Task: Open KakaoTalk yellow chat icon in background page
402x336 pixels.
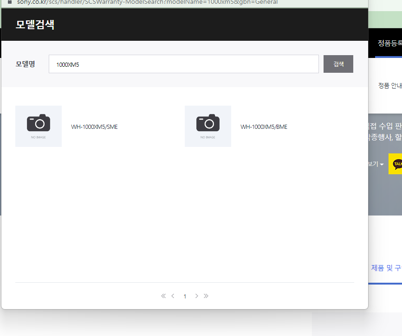Action: 396,164
